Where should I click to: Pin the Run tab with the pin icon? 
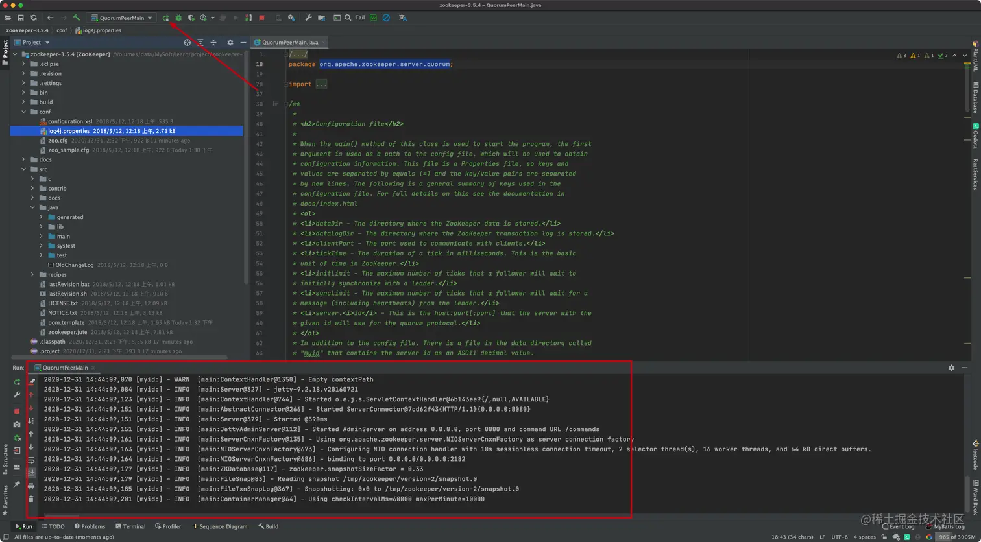[17, 484]
